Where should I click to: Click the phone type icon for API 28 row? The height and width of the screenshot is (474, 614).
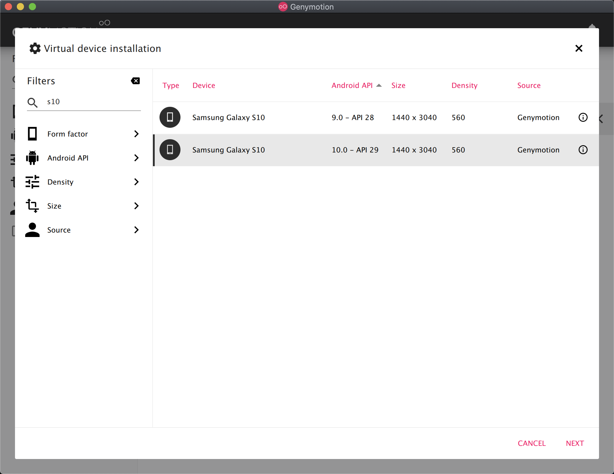pos(170,117)
